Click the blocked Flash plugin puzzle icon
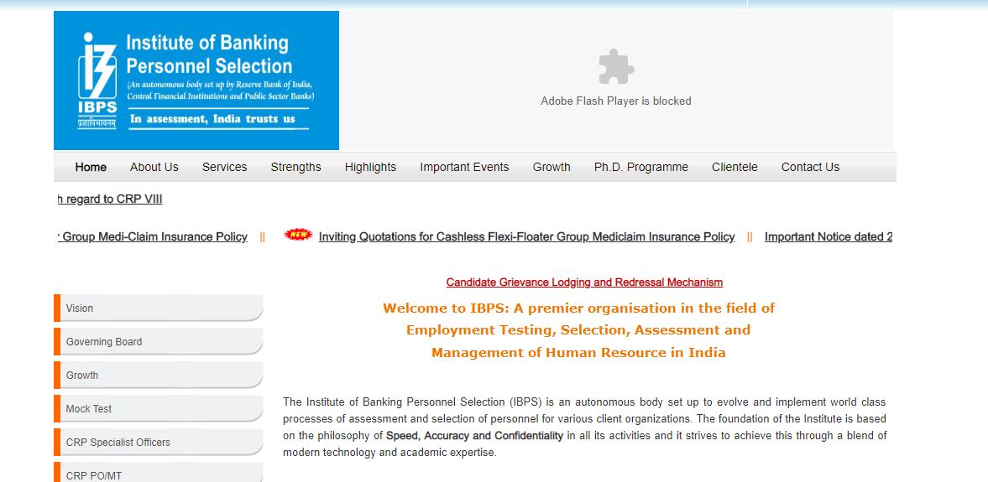Screen dimensions: 988x482 pyautogui.click(x=616, y=67)
